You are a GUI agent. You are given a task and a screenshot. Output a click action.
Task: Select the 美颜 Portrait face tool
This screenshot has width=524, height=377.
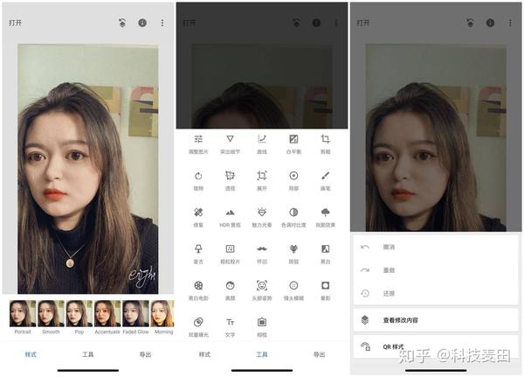[x=230, y=290]
